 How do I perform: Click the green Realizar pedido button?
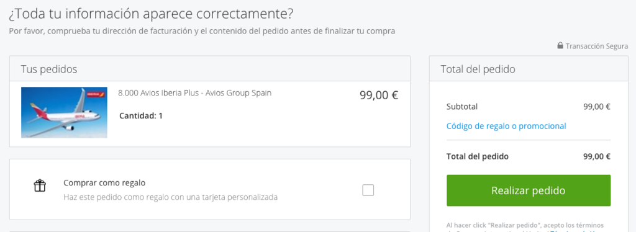(529, 190)
